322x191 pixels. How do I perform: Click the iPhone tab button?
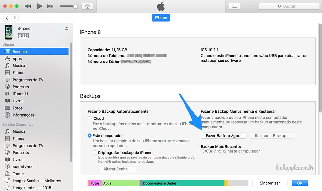[x=161, y=18]
